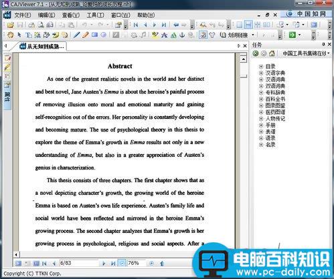Toggle the highlighted annotation panel button
Image resolution: width=334 pixels, height=279 pixels.
pyautogui.click(x=203, y=35)
